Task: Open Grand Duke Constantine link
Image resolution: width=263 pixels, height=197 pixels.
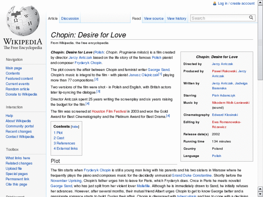Action: click(191, 175)
